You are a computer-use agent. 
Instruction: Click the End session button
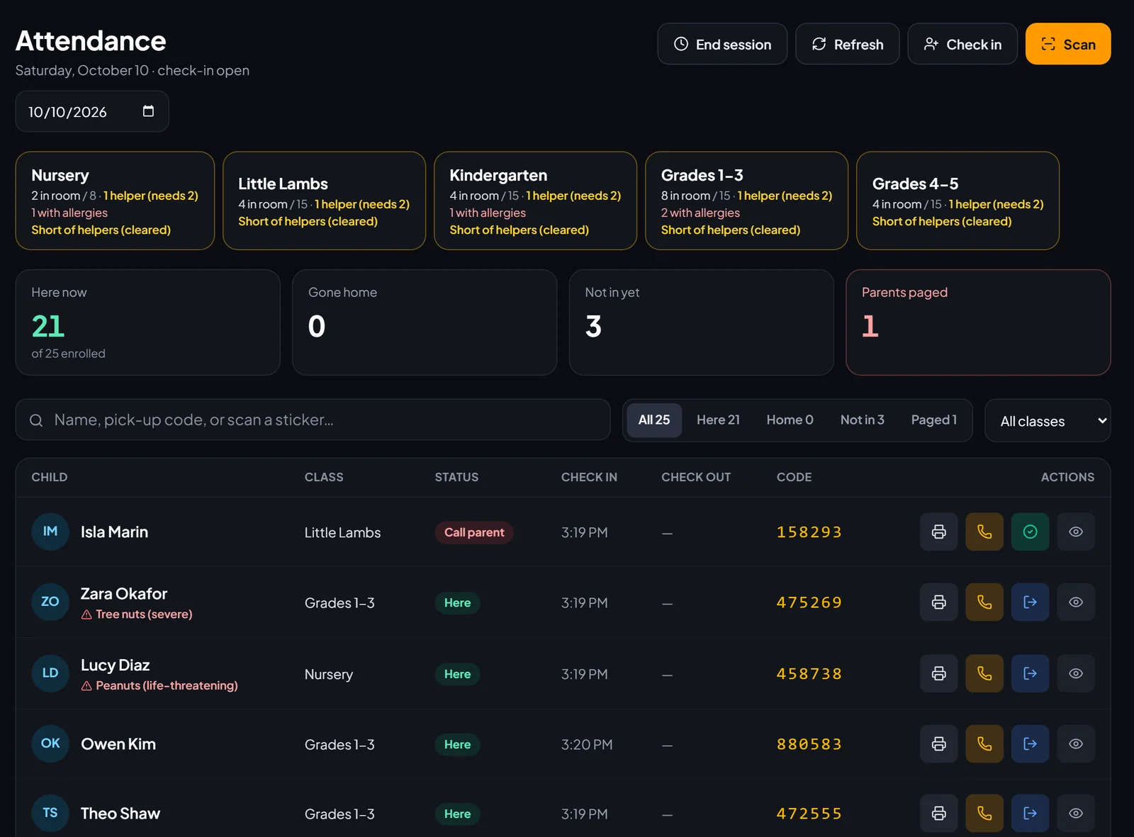coord(722,44)
